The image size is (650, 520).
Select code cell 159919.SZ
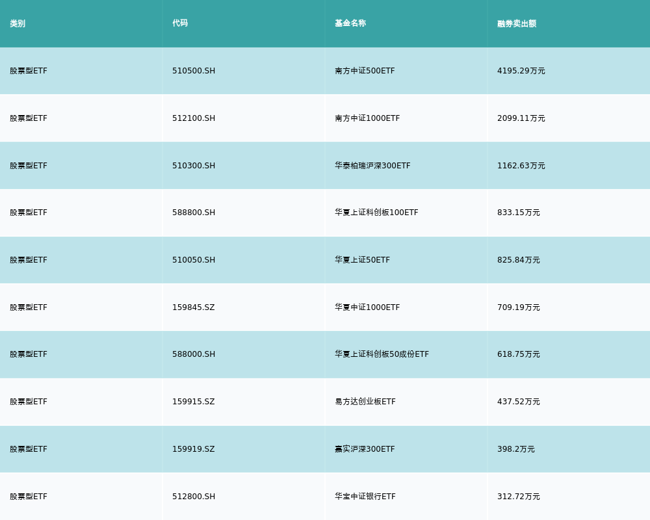pos(194,449)
